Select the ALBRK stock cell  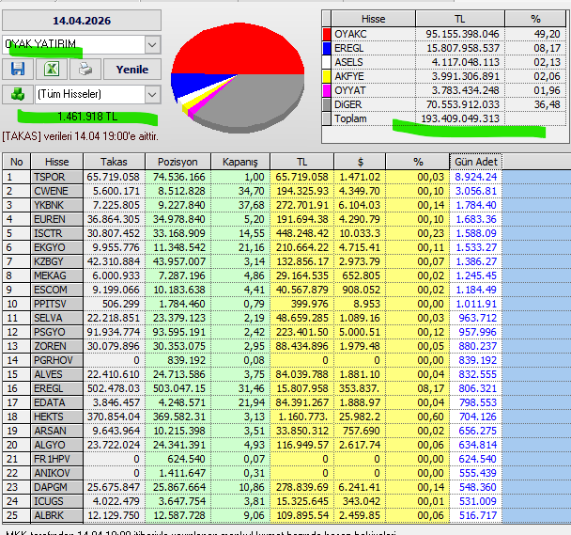(56, 515)
